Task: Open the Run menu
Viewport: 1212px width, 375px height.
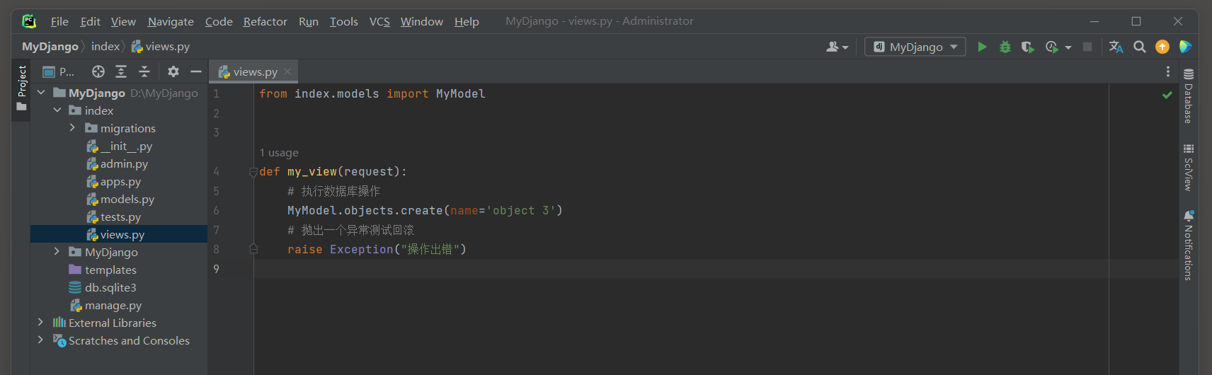Action: click(309, 21)
